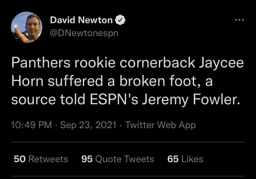Open the three-dot More options menu

pyautogui.click(x=240, y=20)
